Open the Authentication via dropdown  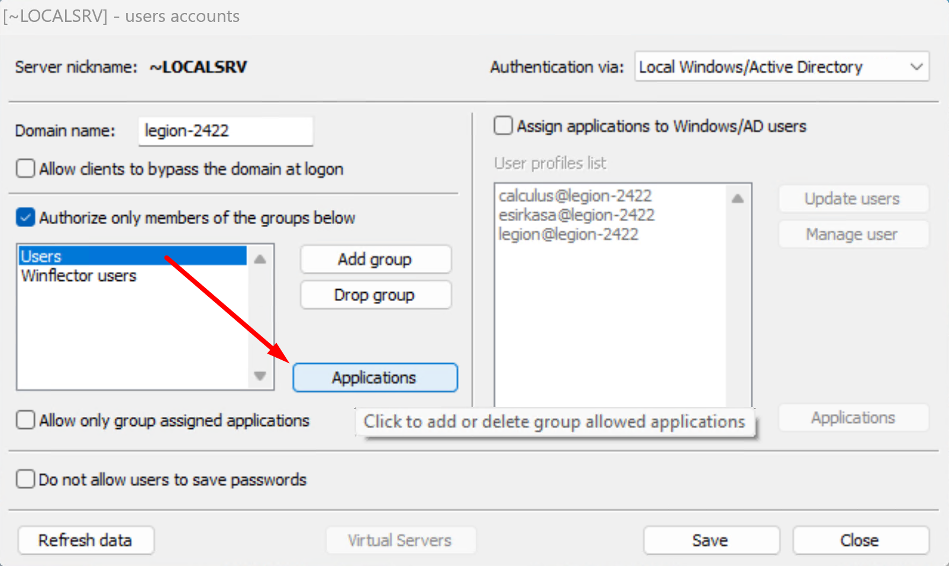click(x=781, y=67)
